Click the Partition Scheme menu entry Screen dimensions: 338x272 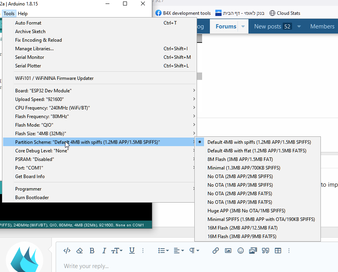pos(99,142)
